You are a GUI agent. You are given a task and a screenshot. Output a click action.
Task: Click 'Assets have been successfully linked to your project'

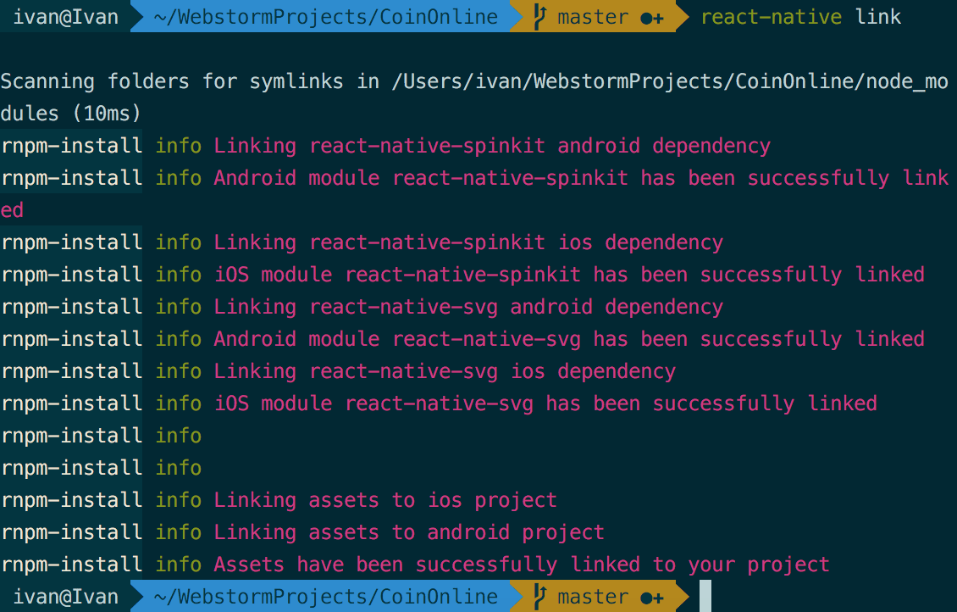522,565
